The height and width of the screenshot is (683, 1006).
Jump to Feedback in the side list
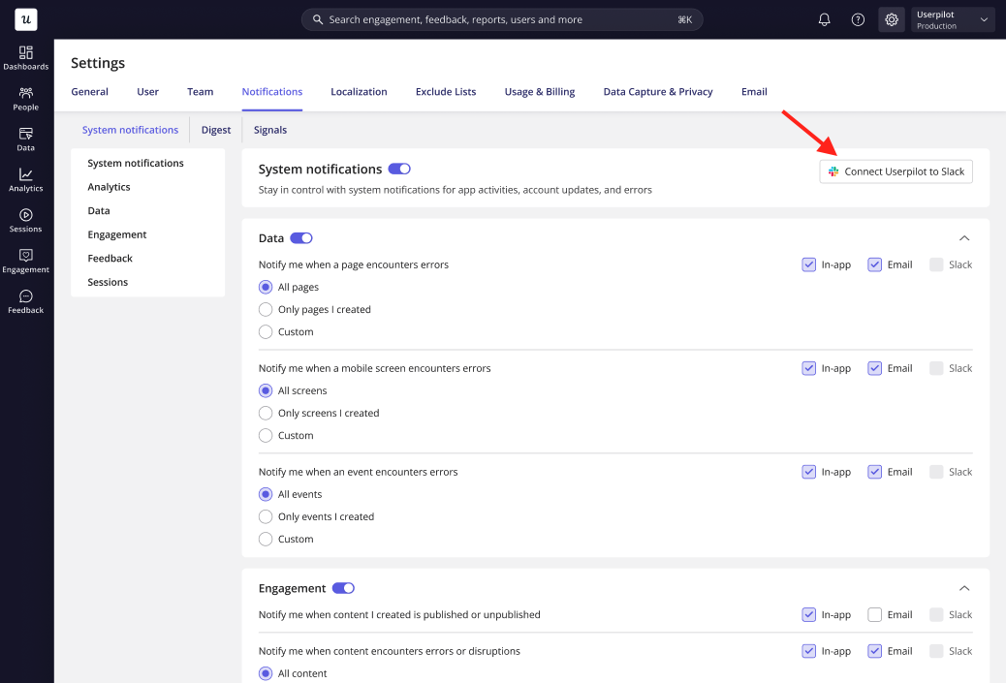click(110, 258)
